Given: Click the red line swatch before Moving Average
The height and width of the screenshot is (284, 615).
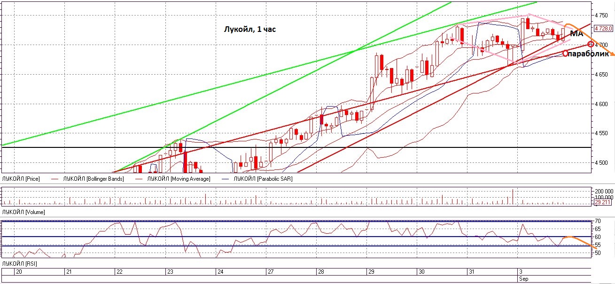Looking at the screenshot, I should 138,179.
